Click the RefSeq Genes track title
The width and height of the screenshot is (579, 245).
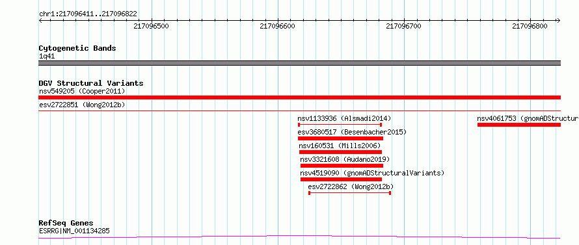(x=66, y=224)
